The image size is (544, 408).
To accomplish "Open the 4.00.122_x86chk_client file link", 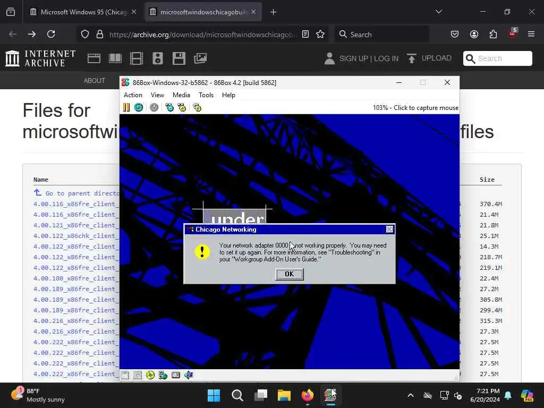I will coord(76,236).
